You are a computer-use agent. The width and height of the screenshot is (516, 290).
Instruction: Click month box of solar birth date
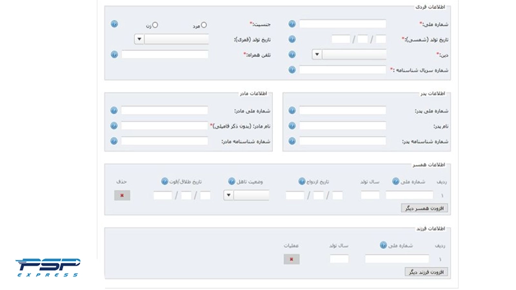(x=362, y=39)
